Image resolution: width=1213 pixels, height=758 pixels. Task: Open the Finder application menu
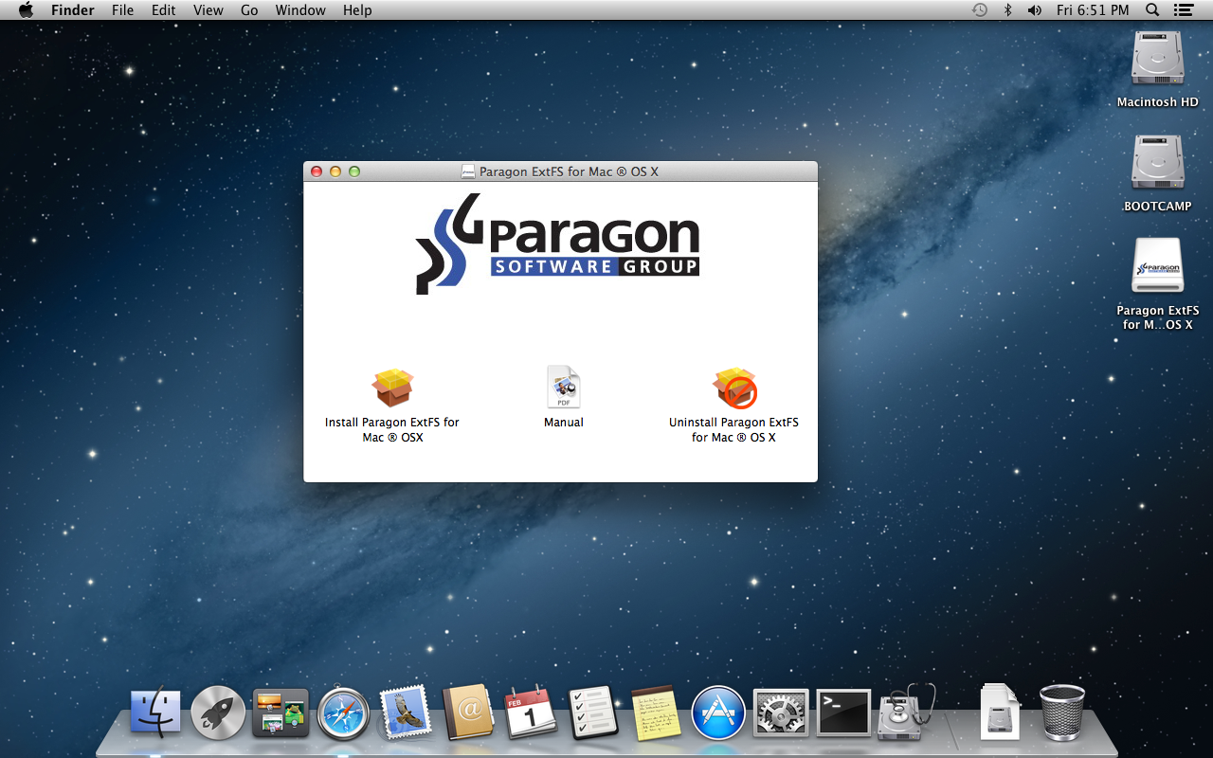72,10
